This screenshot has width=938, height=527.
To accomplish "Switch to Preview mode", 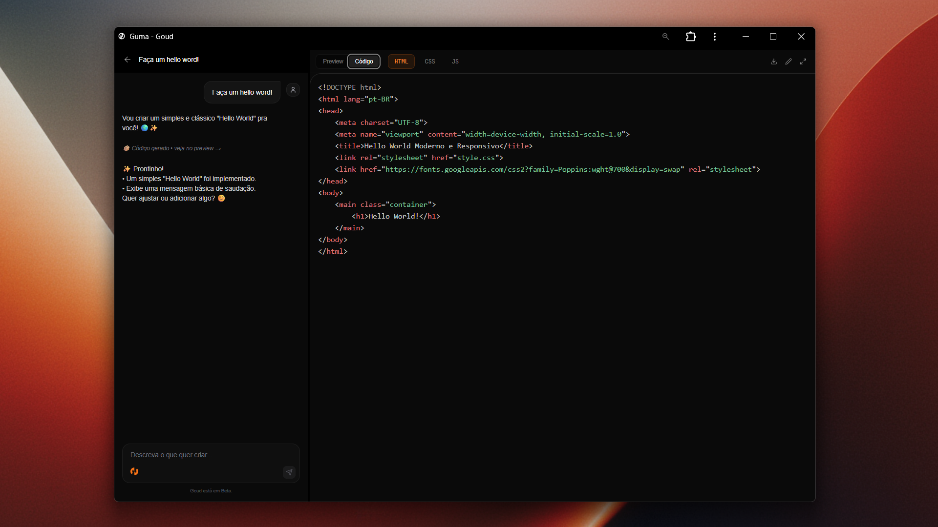I will coord(333,61).
